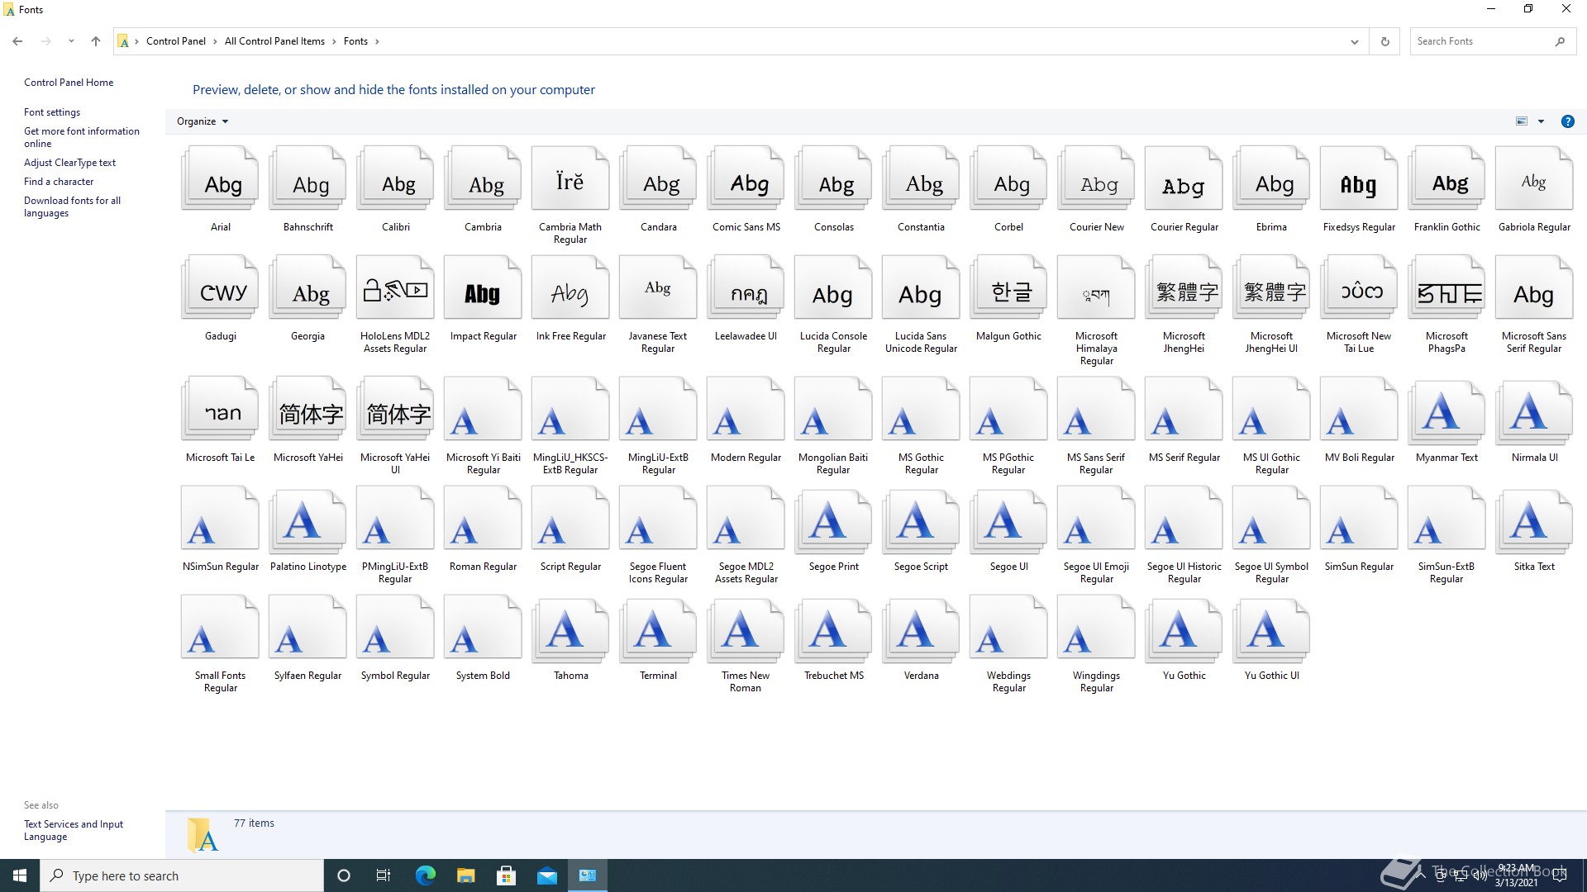Screen dimensions: 1587x892
Task: Select the Times New Roman font family
Action: click(x=746, y=631)
